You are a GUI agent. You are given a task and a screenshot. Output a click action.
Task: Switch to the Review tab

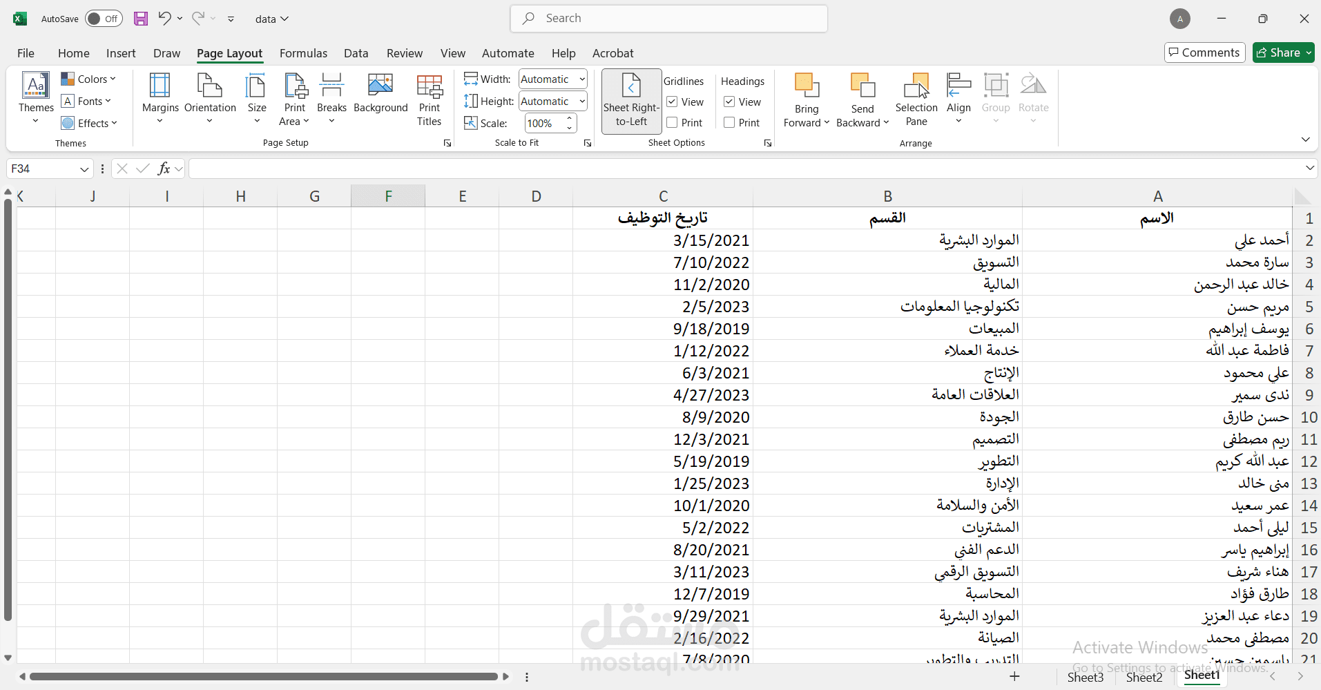point(405,53)
